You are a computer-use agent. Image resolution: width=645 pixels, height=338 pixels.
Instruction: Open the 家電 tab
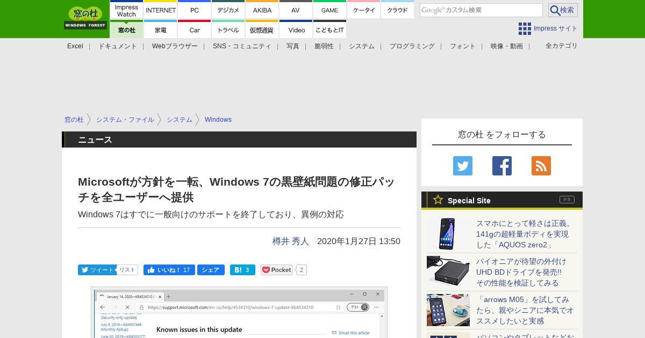click(x=161, y=30)
